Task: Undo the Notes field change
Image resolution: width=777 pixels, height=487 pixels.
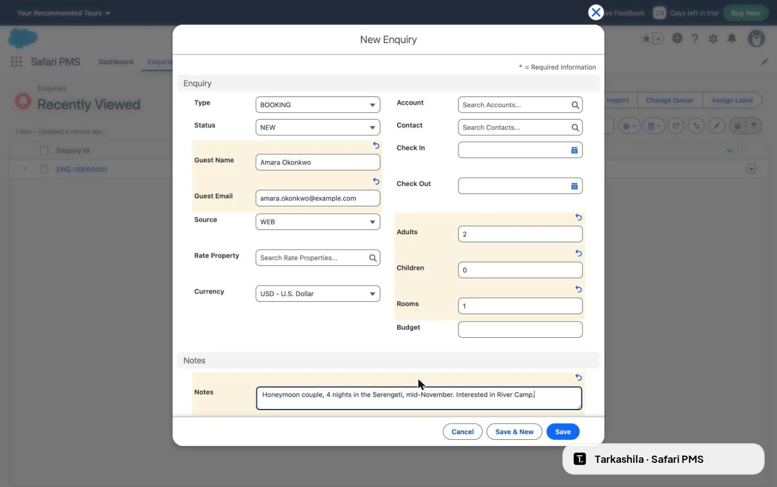Action: (x=579, y=378)
